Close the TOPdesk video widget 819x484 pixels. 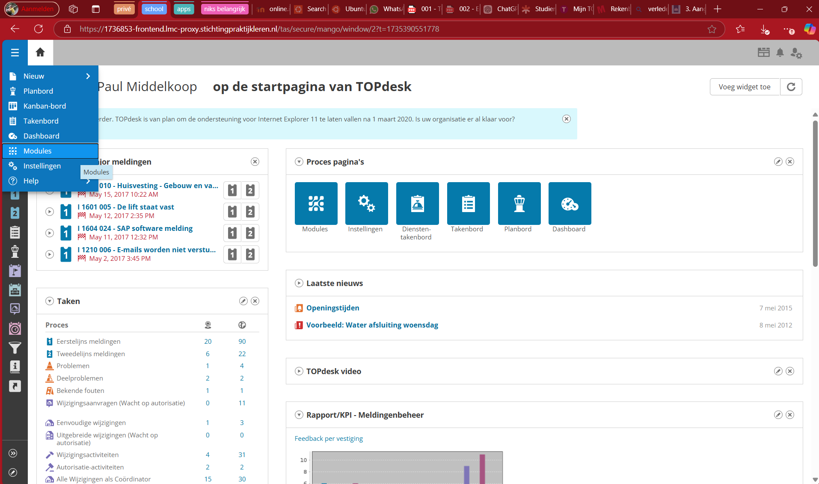coord(790,371)
